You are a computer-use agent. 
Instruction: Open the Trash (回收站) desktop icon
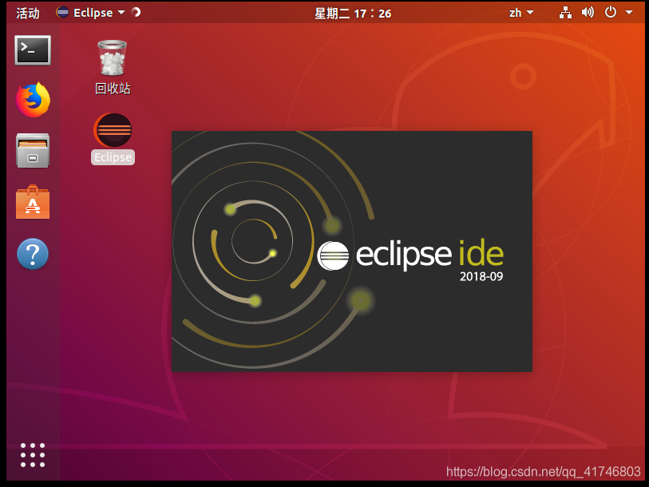tap(113, 58)
